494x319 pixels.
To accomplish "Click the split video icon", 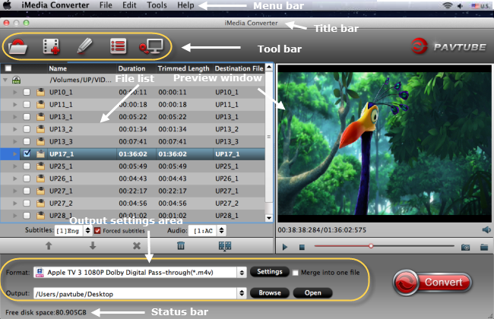I will 225,246.
